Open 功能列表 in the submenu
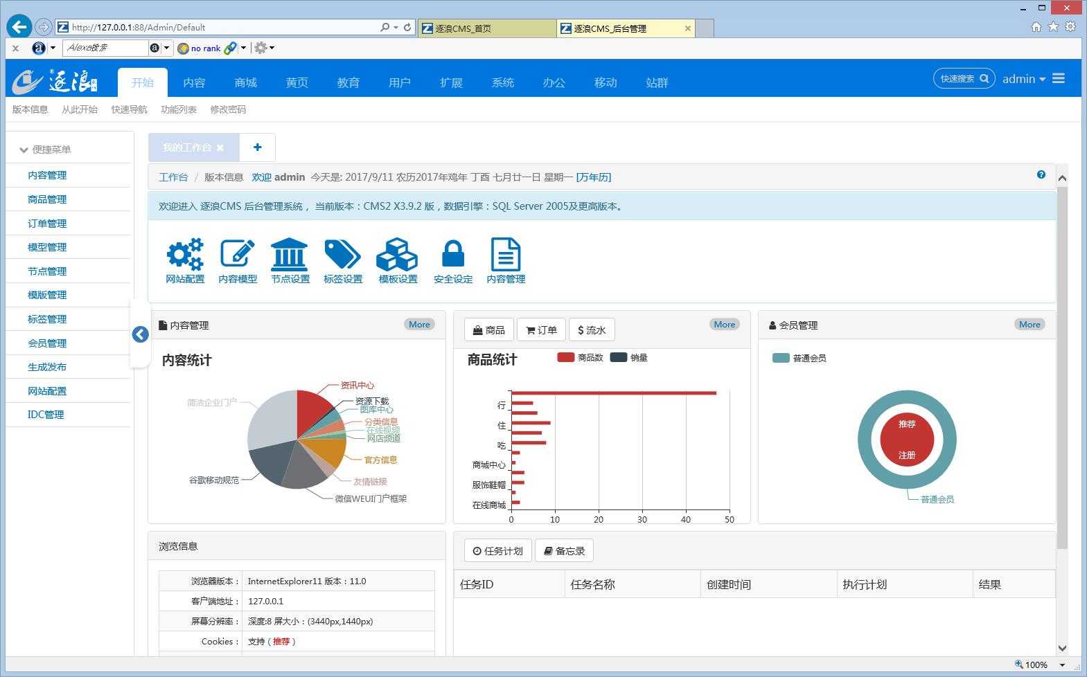The width and height of the screenshot is (1087, 677). 179,109
